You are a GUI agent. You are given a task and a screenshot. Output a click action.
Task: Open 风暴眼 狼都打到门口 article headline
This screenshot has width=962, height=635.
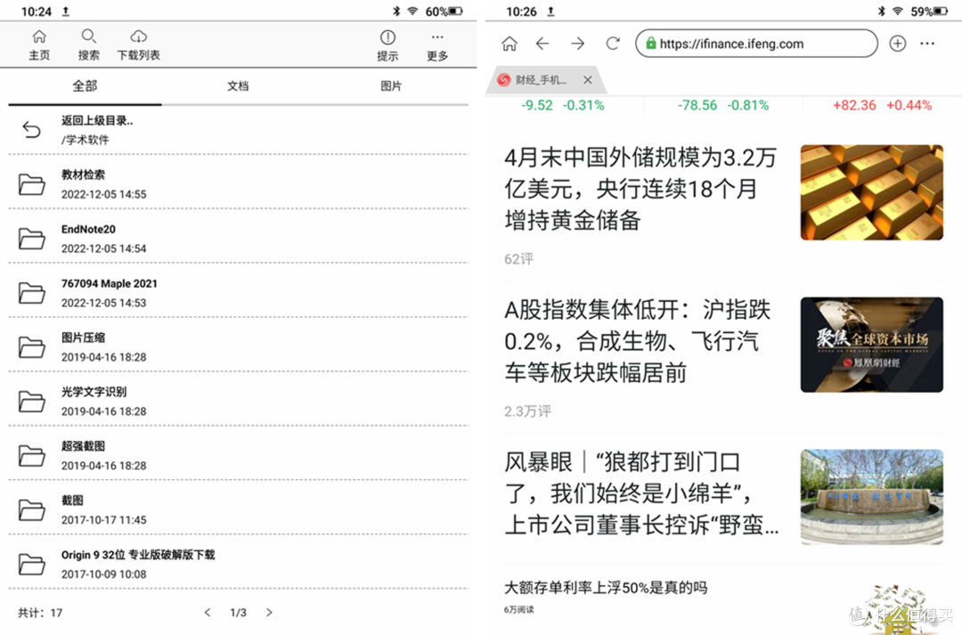[x=641, y=493]
